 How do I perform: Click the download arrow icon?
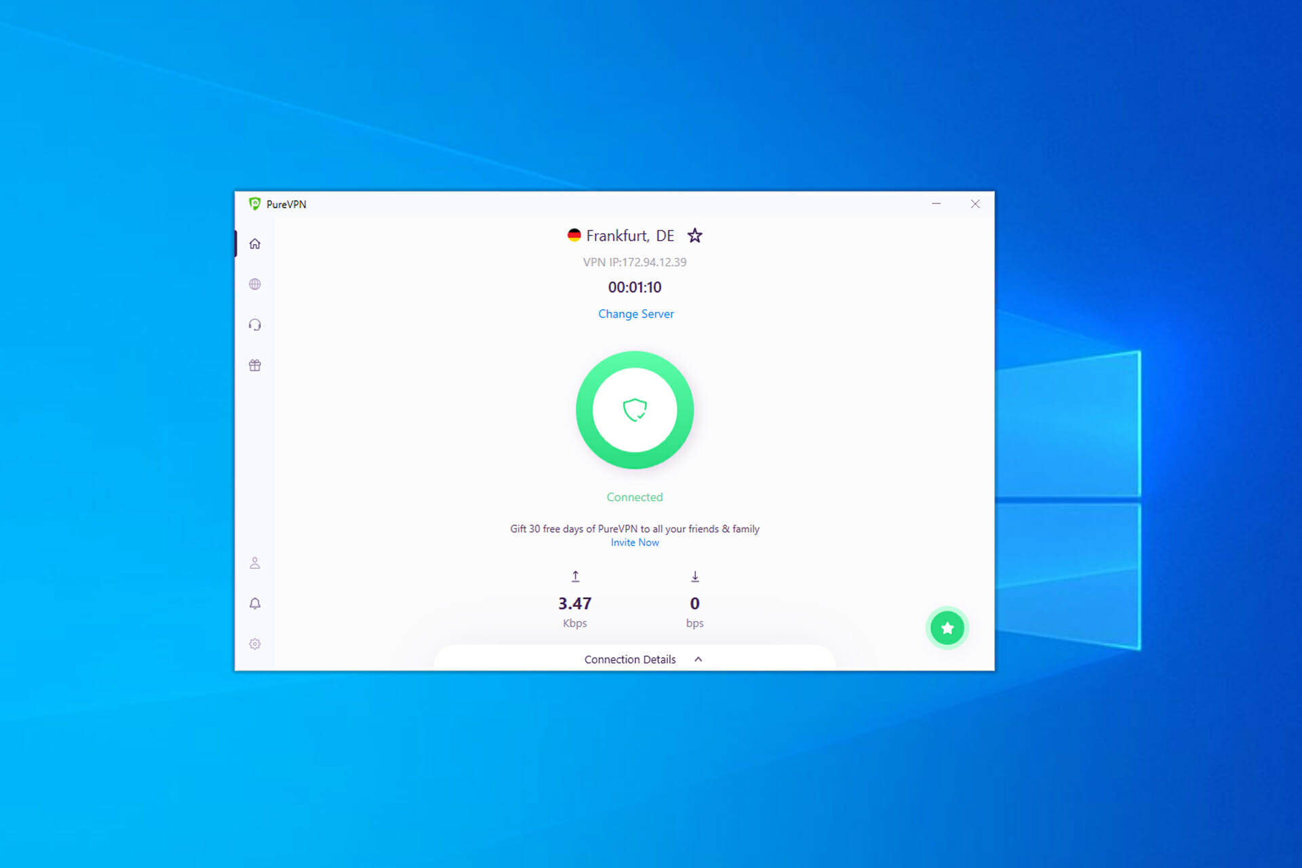(695, 576)
